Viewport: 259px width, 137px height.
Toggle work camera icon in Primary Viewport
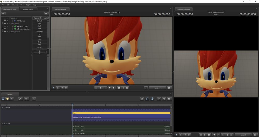pos(146,88)
